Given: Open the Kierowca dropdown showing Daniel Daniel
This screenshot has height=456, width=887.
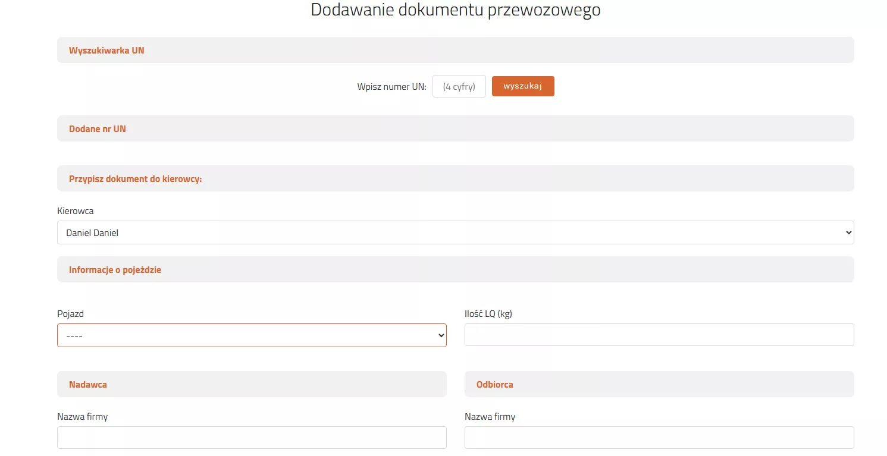Looking at the screenshot, I should (x=455, y=232).
